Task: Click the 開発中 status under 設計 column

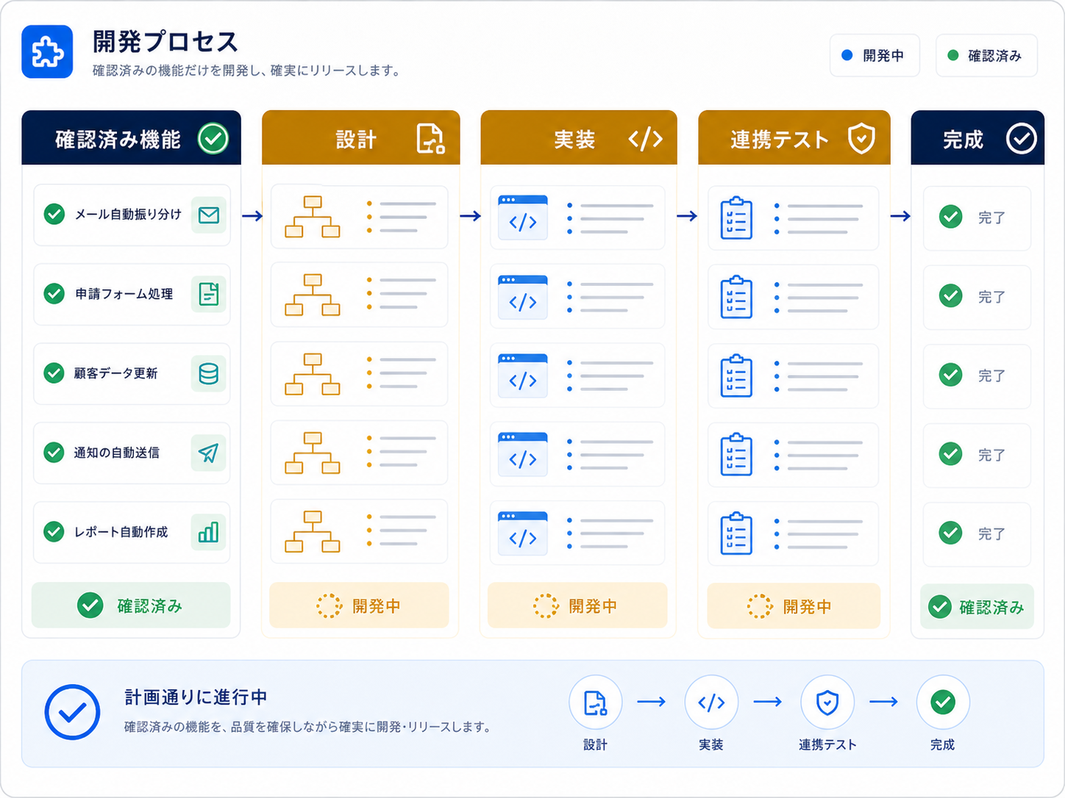Action: (x=359, y=605)
